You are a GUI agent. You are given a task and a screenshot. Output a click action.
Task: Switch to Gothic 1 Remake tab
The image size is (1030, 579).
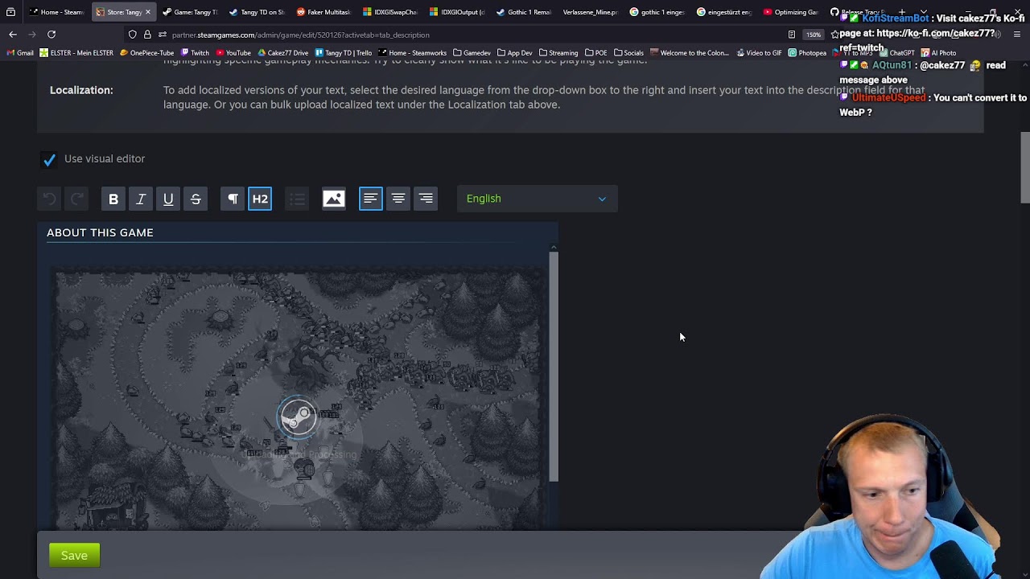[524, 12]
